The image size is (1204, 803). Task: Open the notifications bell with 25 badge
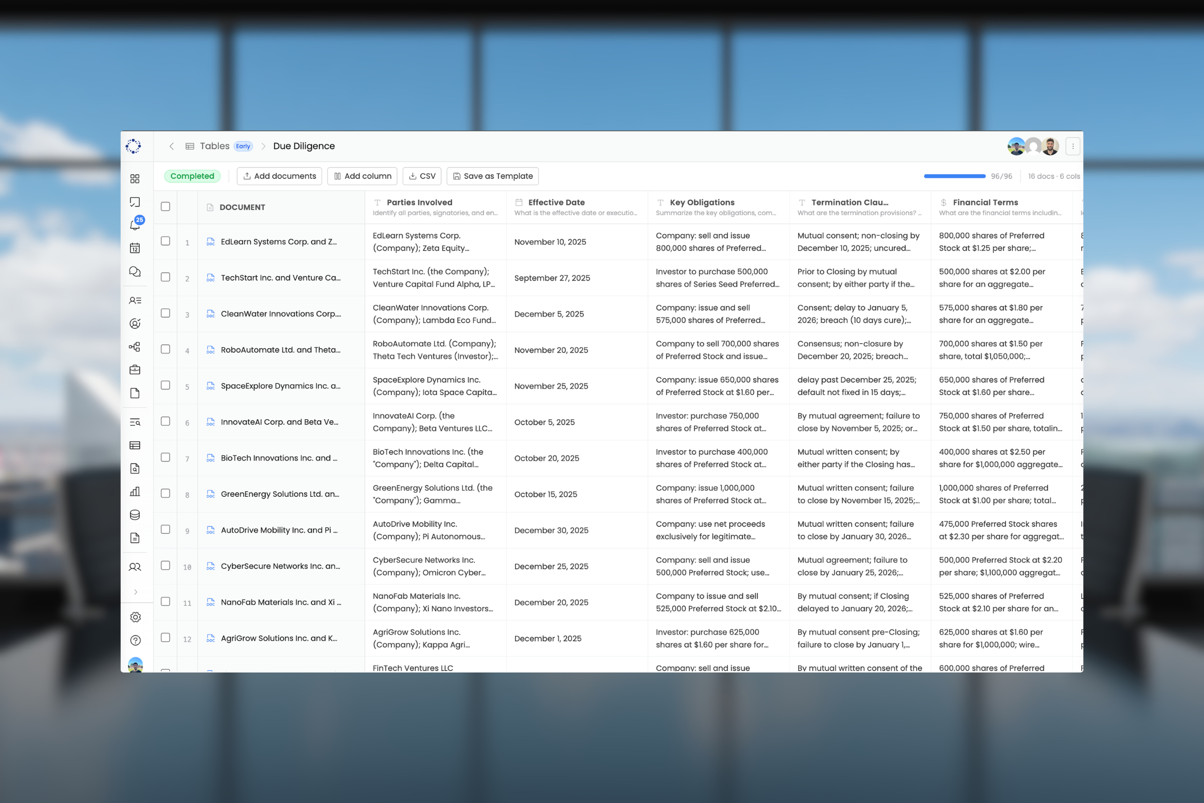point(135,225)
